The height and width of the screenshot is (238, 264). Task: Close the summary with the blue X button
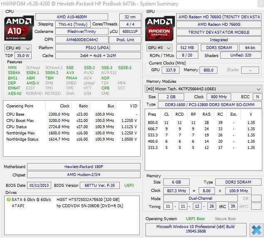pyautogui.click(x=256, y=230)
